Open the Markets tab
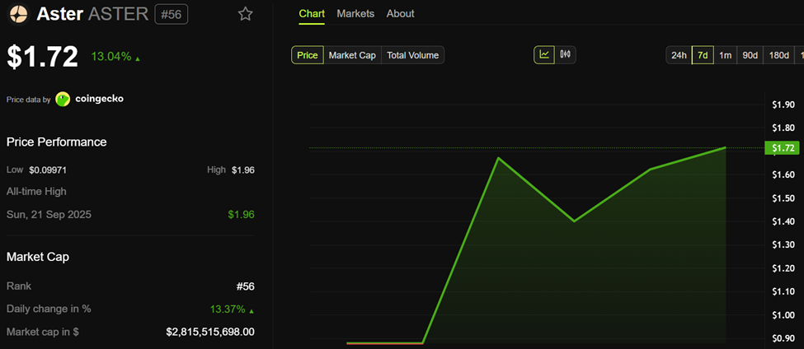804x349 pixels. pos(355,14)
